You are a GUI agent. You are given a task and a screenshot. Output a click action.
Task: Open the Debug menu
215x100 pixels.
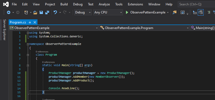click(x=78, y=4)
